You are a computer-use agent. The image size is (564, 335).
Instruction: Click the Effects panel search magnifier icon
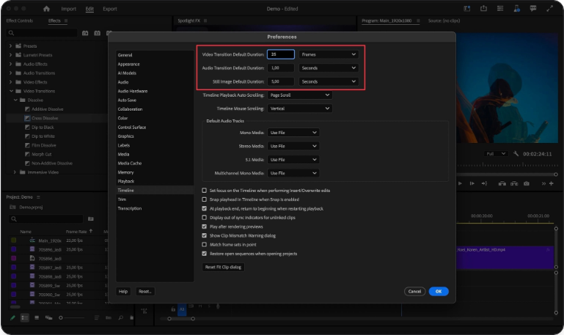11,33
